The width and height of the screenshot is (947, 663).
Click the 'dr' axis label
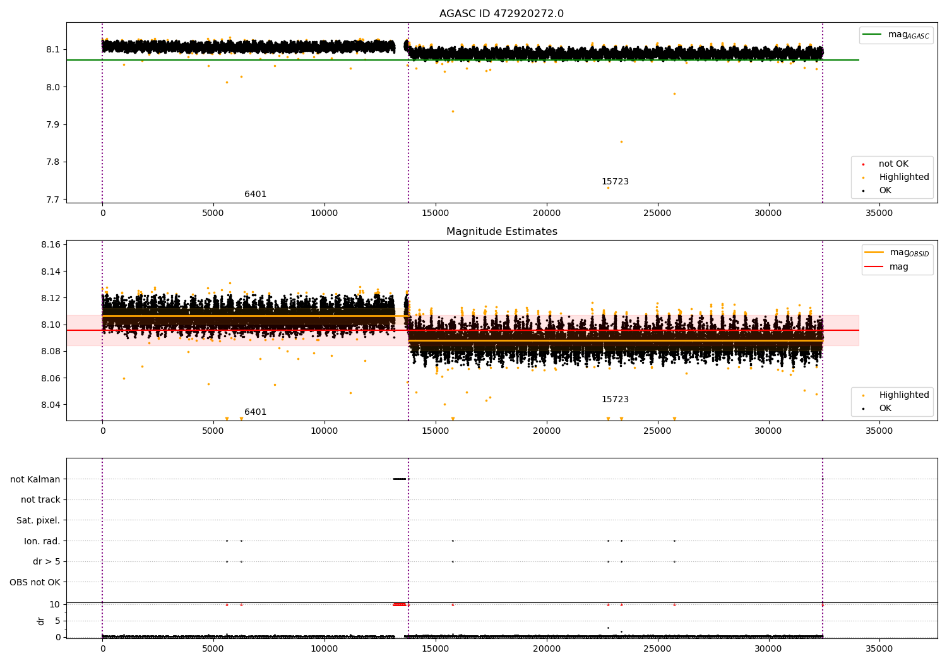[41, 621]
